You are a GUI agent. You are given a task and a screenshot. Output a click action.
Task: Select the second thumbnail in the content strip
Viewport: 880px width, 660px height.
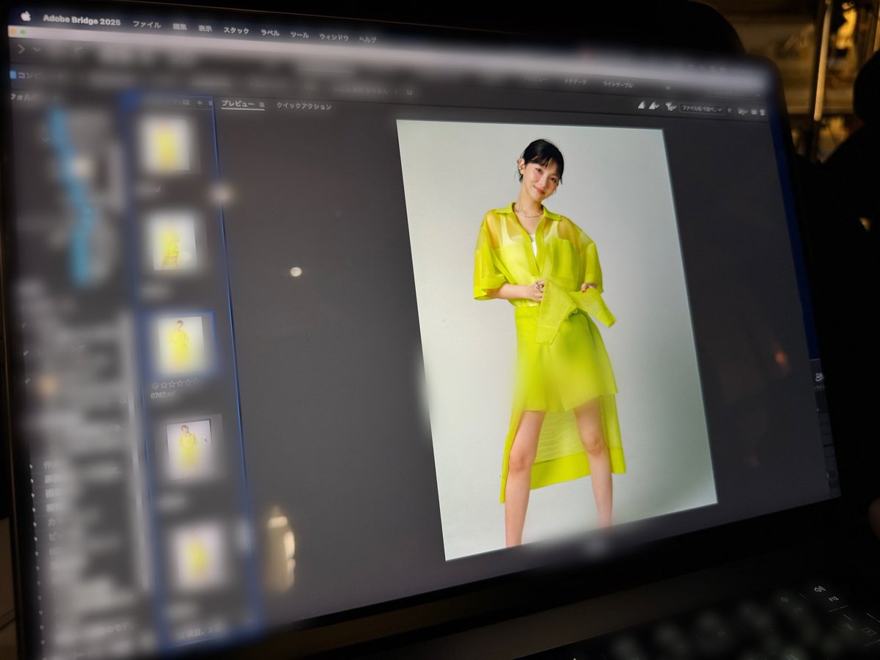coord(172,242)
